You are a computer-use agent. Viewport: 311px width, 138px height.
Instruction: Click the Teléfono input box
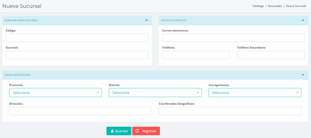(196, 55)
